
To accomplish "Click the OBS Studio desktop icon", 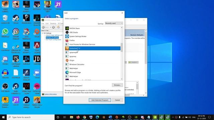I will point(5,88).
